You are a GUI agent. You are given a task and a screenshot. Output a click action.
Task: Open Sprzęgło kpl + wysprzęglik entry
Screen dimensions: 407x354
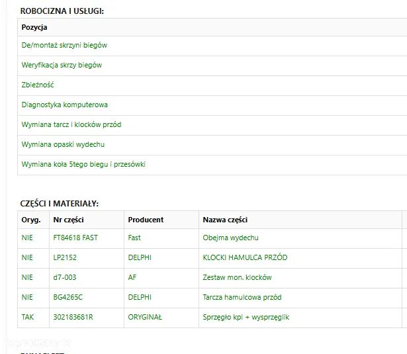(x=246, y=317)
